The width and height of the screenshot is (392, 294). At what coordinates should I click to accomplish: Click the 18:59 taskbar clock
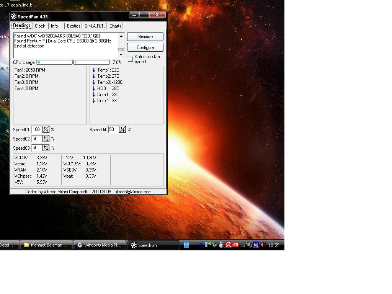coord(274,245)
